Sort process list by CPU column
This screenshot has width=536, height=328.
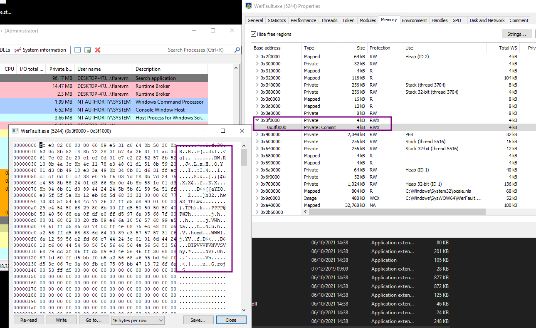pos(9,69)
